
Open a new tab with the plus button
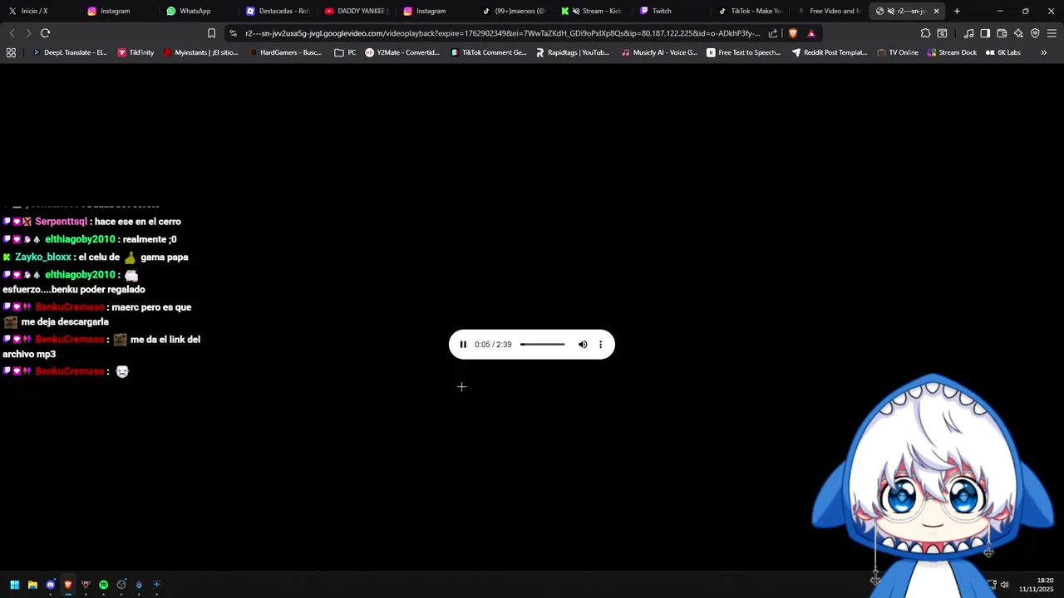(x=957, y=11)
